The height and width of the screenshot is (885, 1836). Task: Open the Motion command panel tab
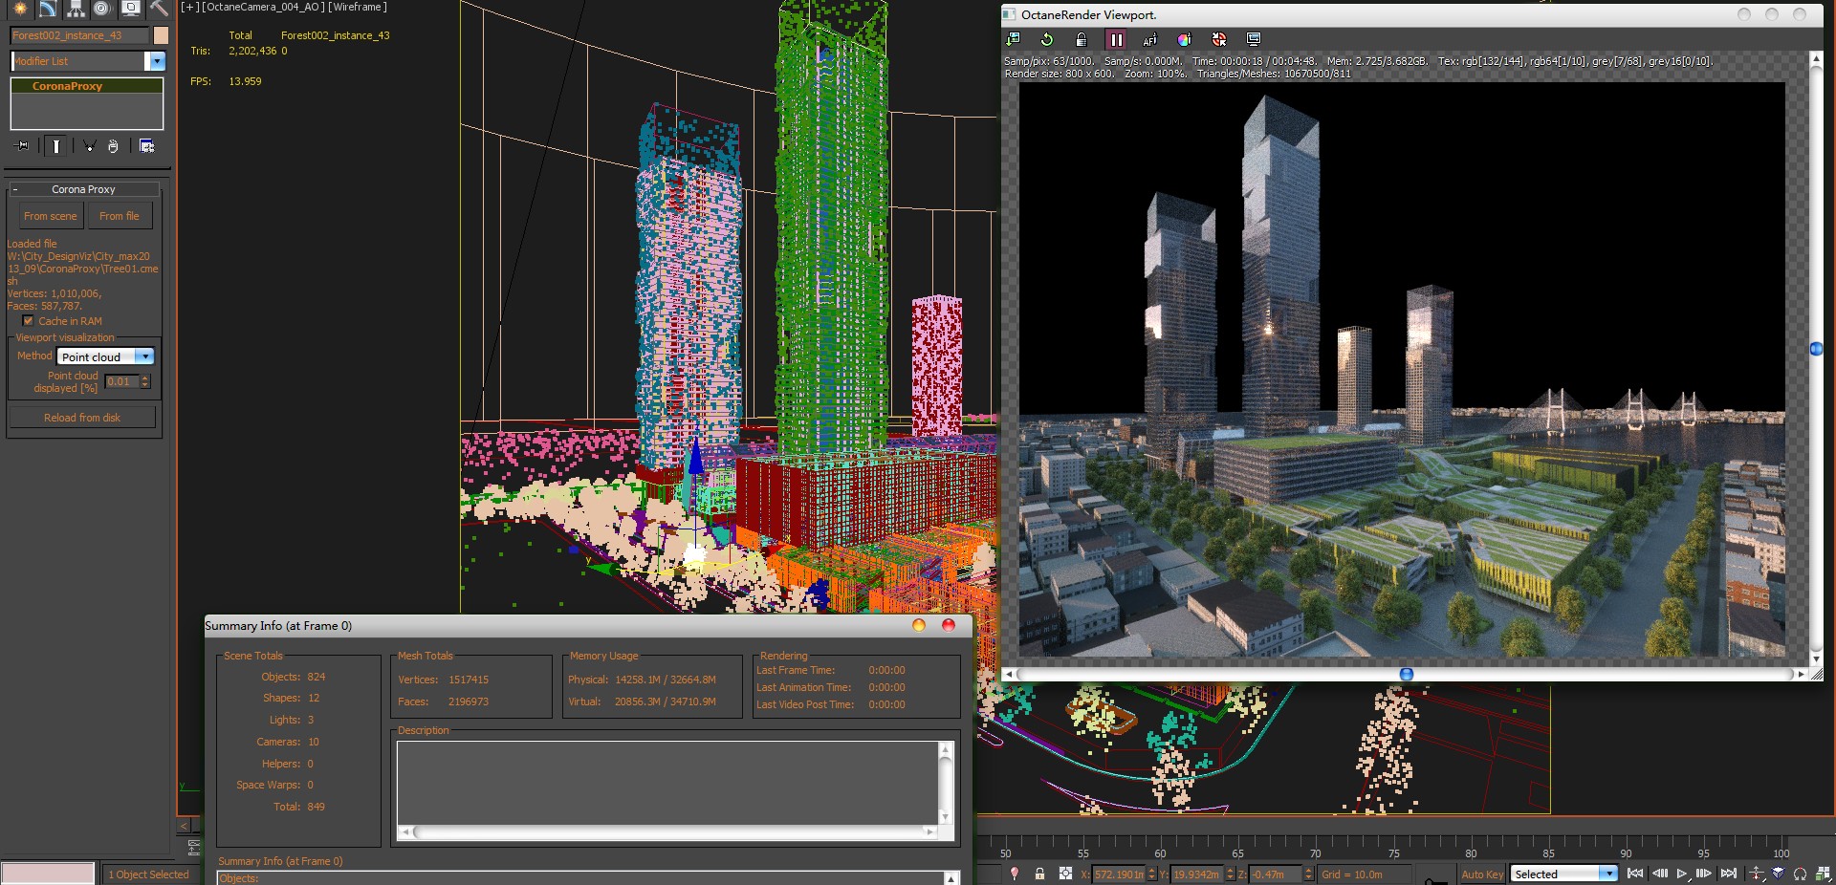(x=102, y=9)
